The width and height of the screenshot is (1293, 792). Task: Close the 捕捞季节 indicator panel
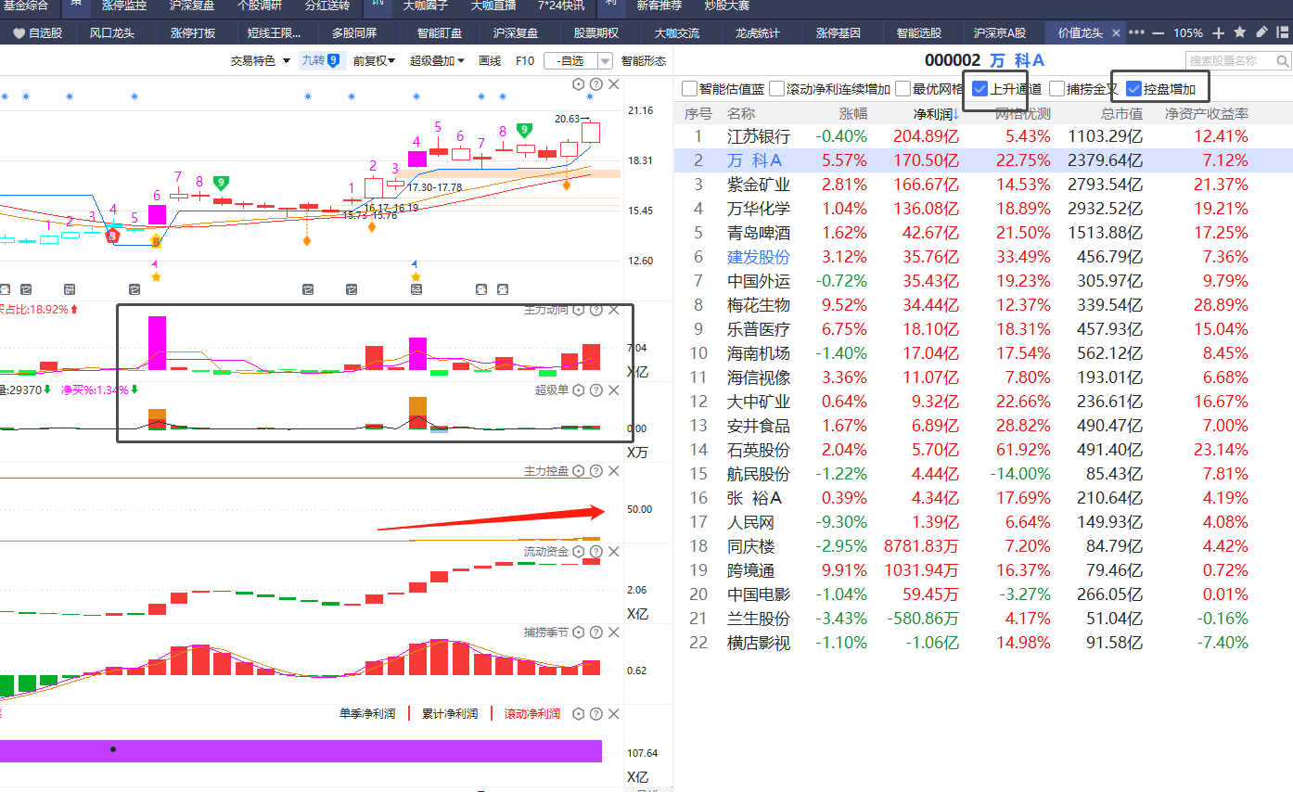click(613, 632)
